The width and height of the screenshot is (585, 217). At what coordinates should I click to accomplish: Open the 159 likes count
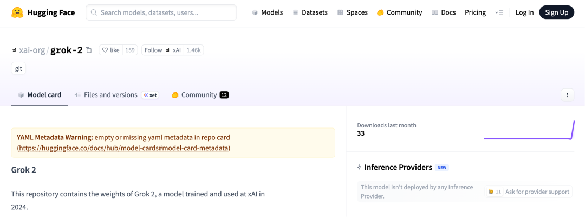(x=130, y=50)
